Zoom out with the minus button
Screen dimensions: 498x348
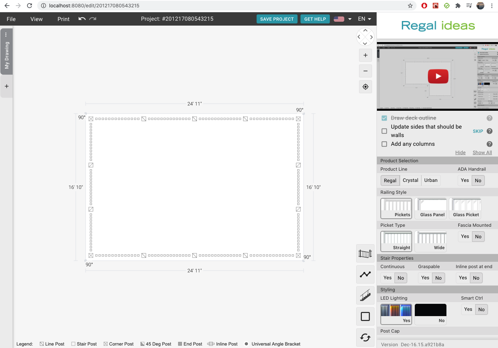pos(365,71)
